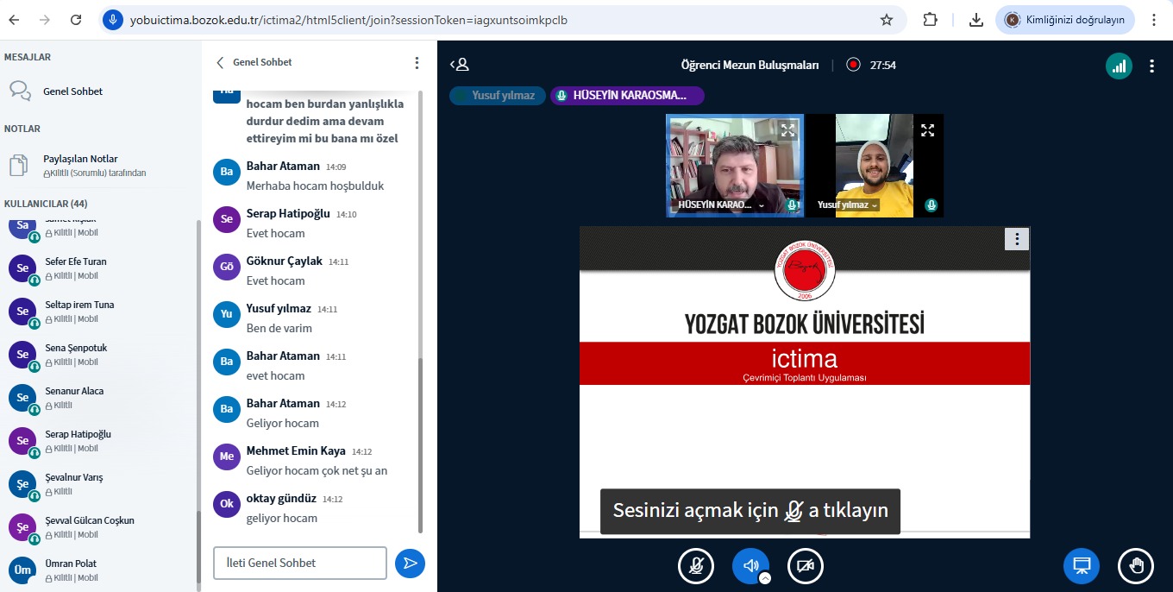Click chat panel vertical scrollbar

pyautogui.click(x=421, y=446)
